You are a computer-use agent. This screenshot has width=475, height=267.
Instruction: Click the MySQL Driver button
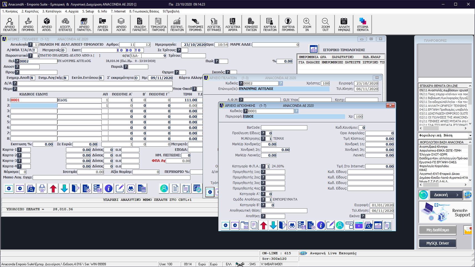438,243
